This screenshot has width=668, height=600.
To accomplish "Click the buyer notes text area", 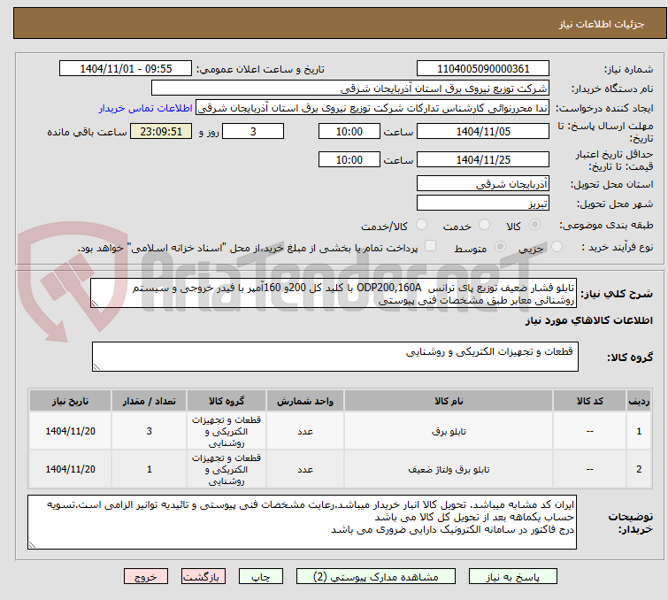I will coord(302,522).
